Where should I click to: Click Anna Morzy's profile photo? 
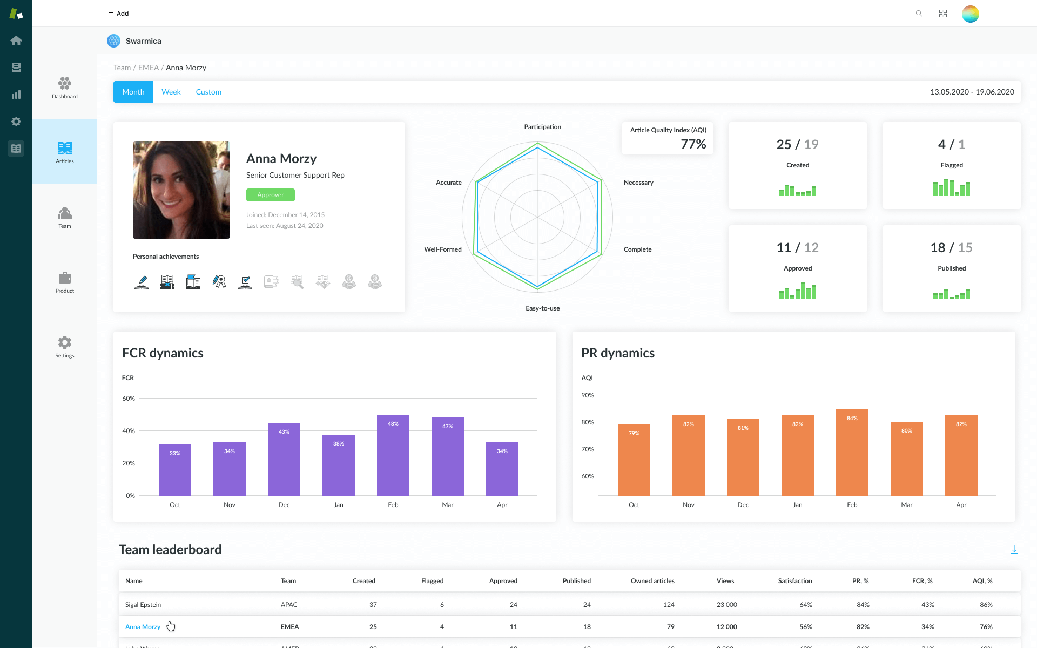coord(181,190)
